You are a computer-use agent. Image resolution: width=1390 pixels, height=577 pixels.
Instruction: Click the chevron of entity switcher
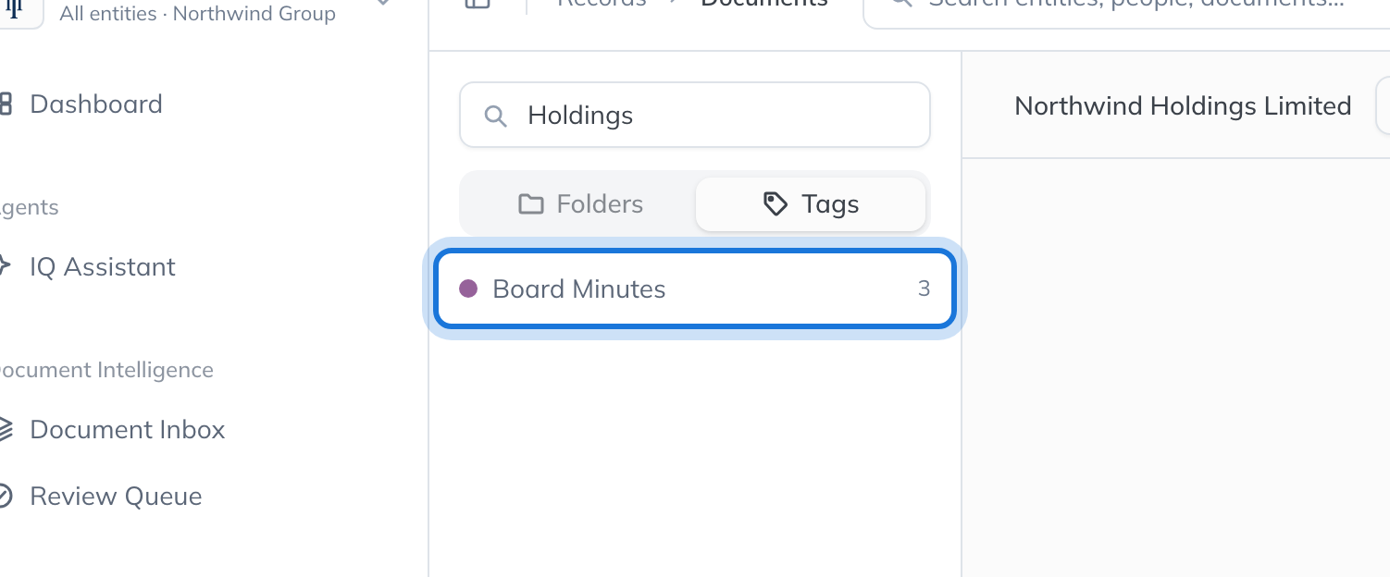(384, 3)
